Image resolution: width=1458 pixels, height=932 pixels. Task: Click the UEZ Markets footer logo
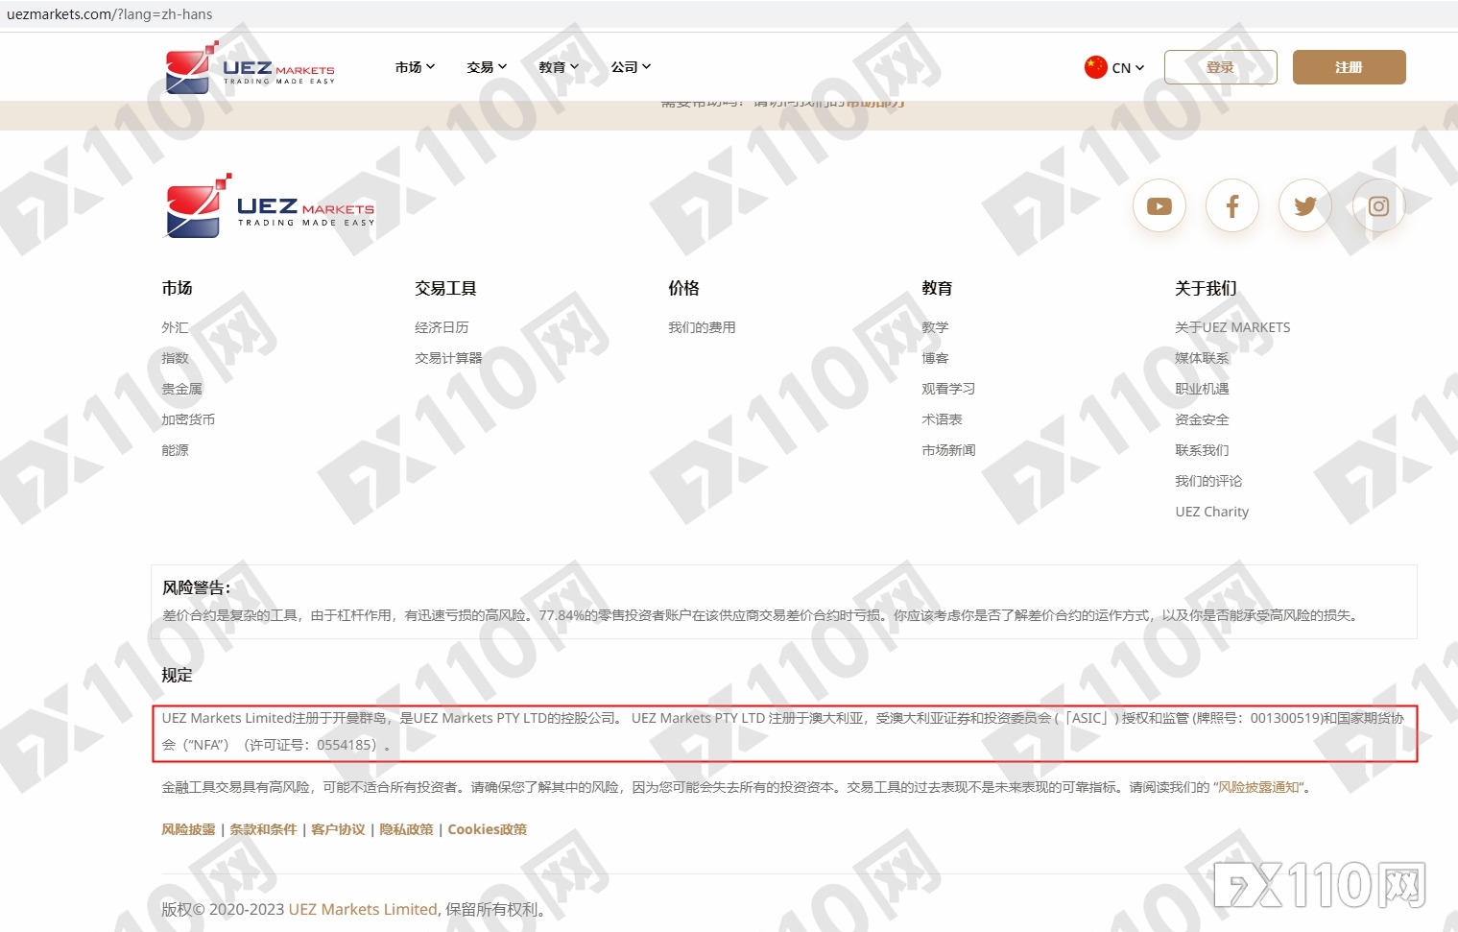click(x=270, y=206)
